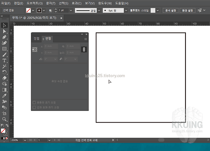
Task: Open the 도움말(H) menu
Action: (x=122, y=3)
